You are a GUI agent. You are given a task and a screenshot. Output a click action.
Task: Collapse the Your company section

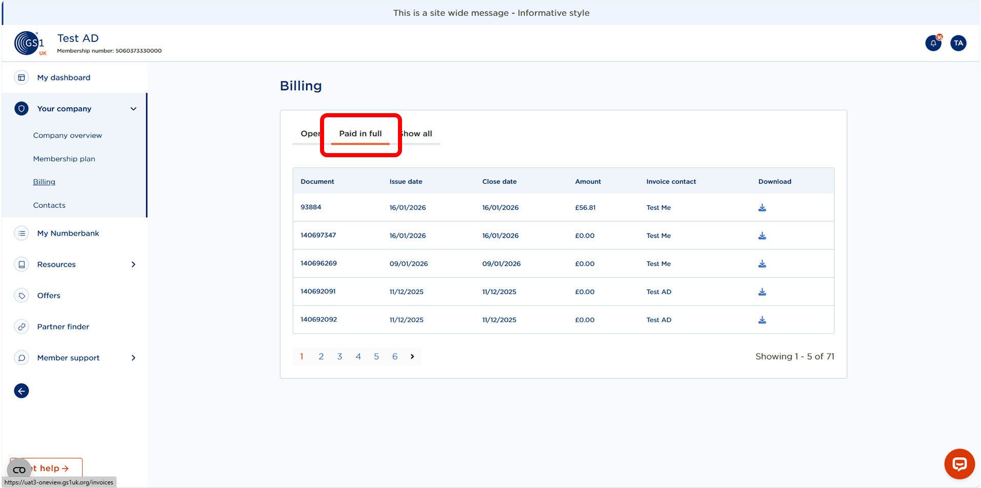click(x=133, y=109)
